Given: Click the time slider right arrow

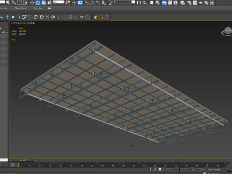Looking at the screenshot, I should click(36, 160).
